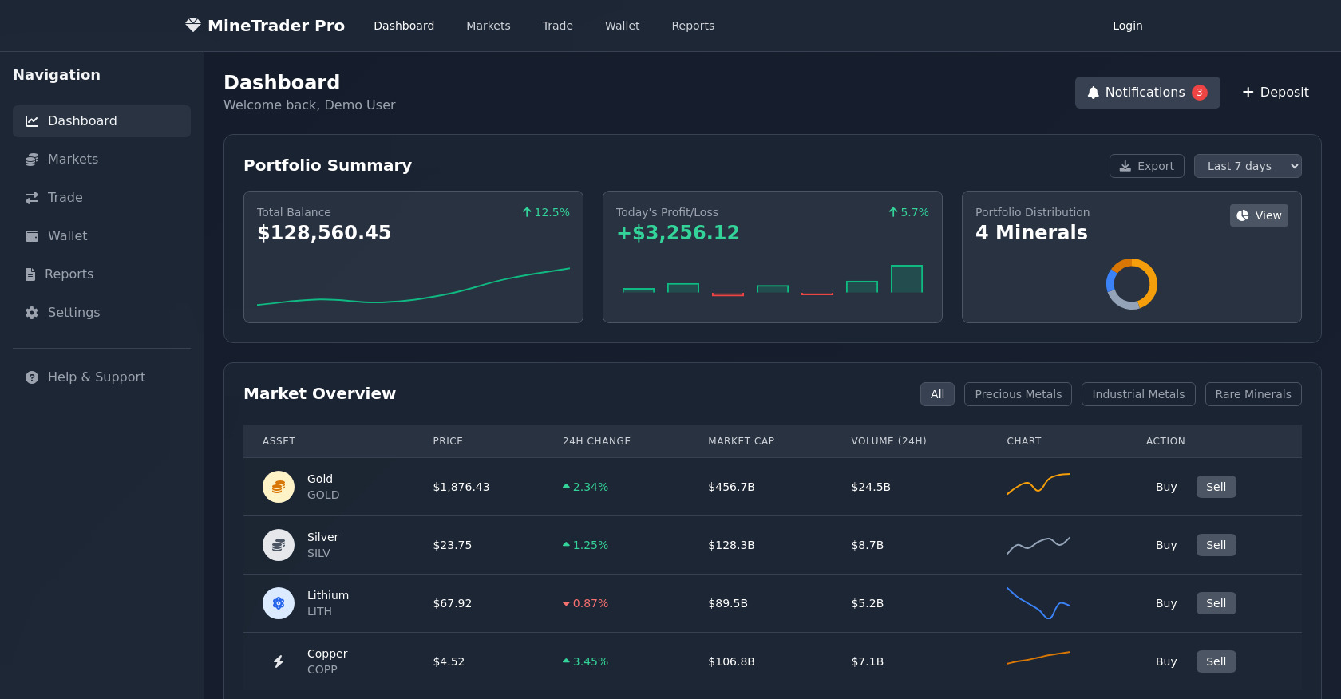Click the Help & Support question icon
Image resolution: width=1341 pixels, height=699 pixels.
(x=32, y=377)
